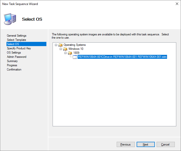Screen dimensions: 181x151
Task: Open the Admin Password step
Action: pyautogui.click(x=17, y=57)
